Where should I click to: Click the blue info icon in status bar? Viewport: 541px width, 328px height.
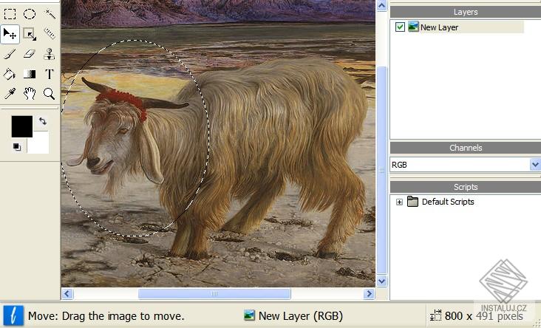click(x=13, y=315)
